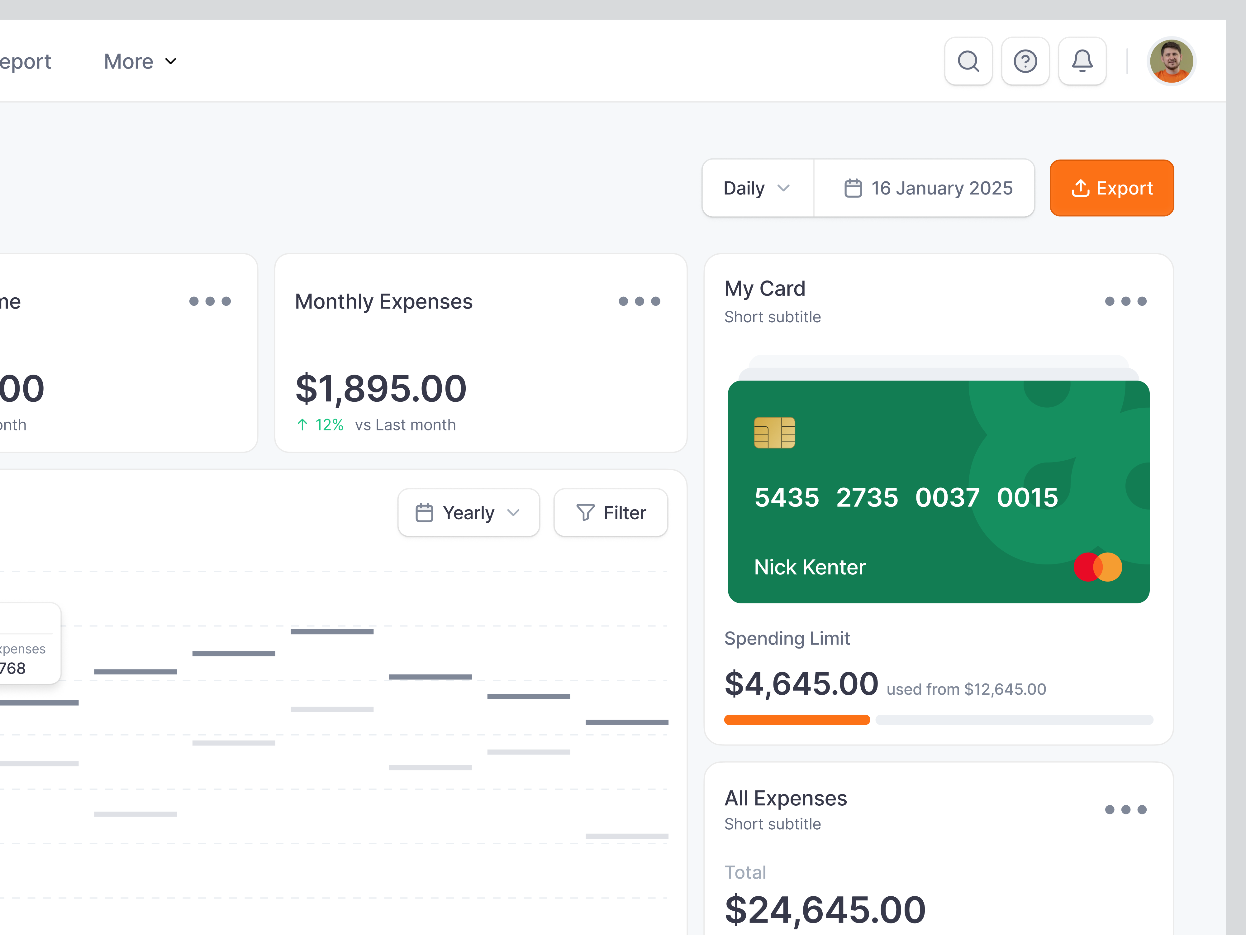Open the All Expenses three-dot menu

coord(1125,810)
